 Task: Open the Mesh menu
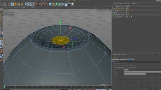click(x=19, y=1)
